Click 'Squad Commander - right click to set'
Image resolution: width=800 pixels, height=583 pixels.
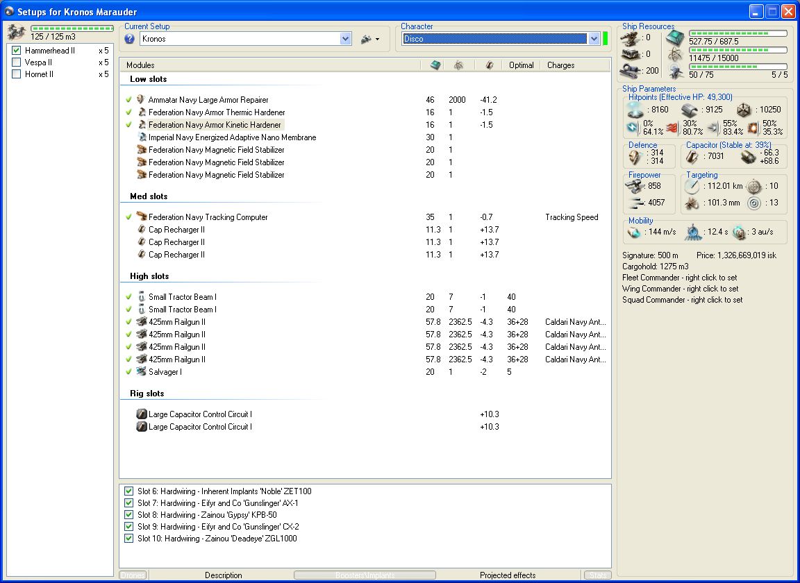point(682,300)
